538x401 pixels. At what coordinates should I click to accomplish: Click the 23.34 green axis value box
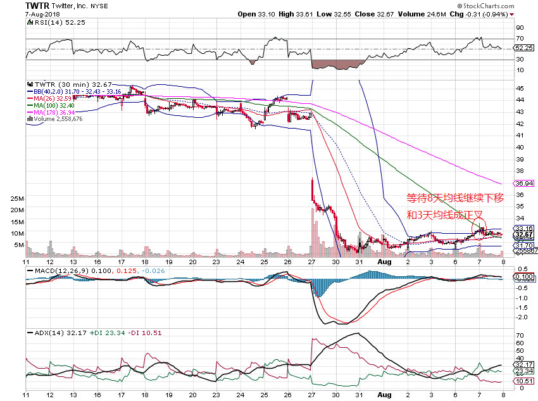tap(524, 371)
